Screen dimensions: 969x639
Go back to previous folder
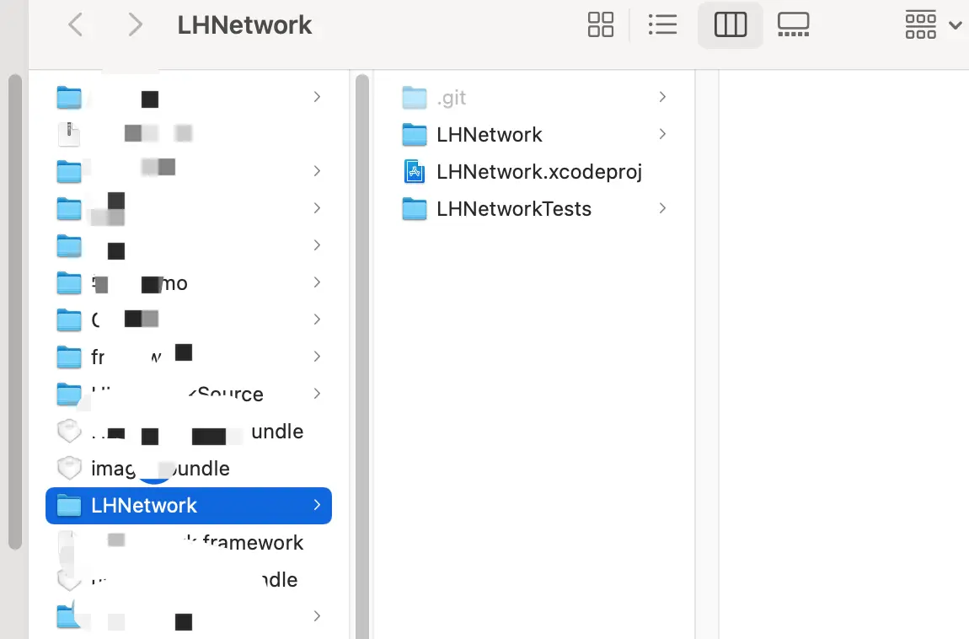[76, 25]
